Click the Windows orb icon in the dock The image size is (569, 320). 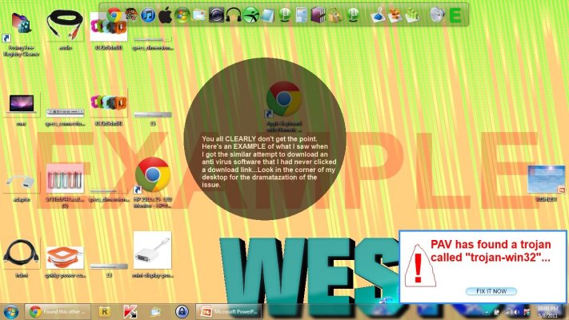point(182,16)
